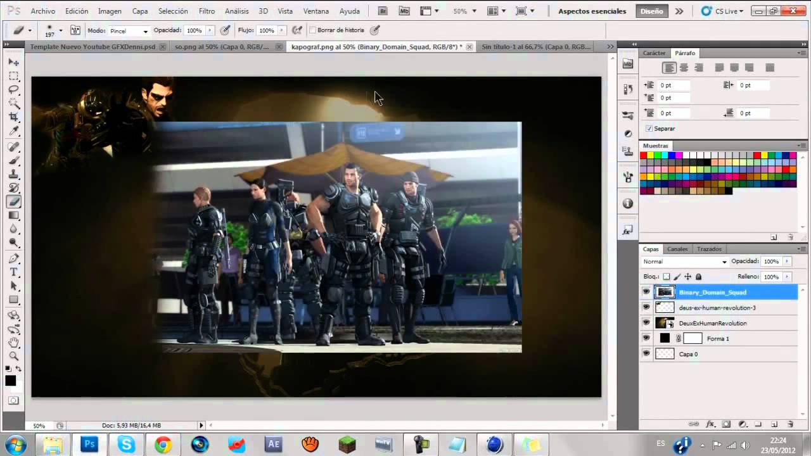Switch to the Aspectos esenciales workspace

[592, 11]
